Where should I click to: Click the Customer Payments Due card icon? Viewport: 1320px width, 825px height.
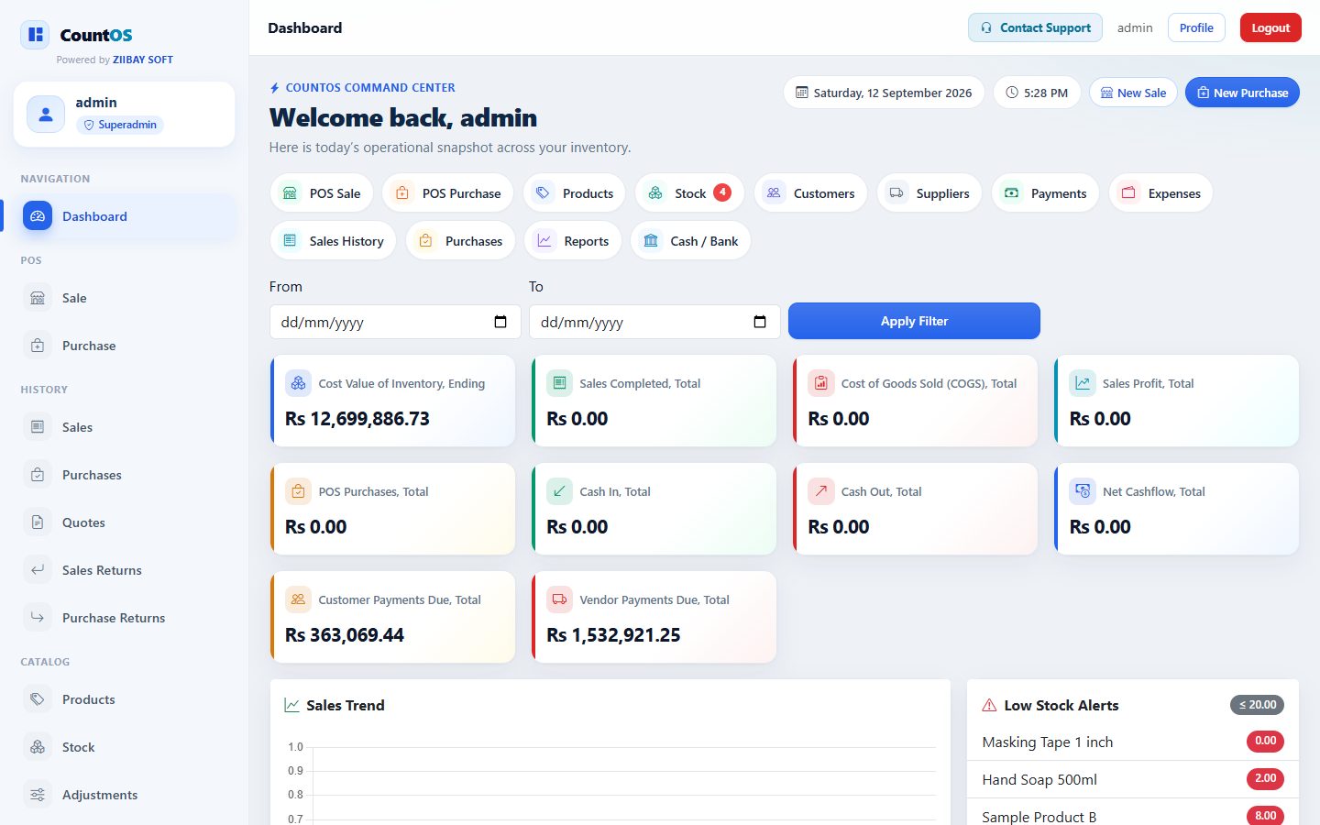click(299, 599)
